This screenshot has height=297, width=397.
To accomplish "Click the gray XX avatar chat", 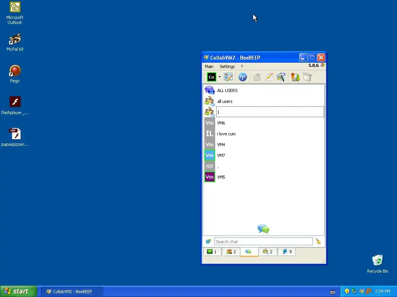I will pos(210,166).
